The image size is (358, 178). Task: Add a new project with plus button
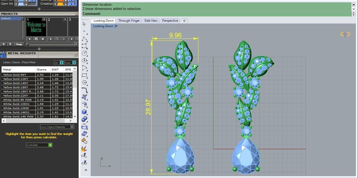tap(3, 44)
